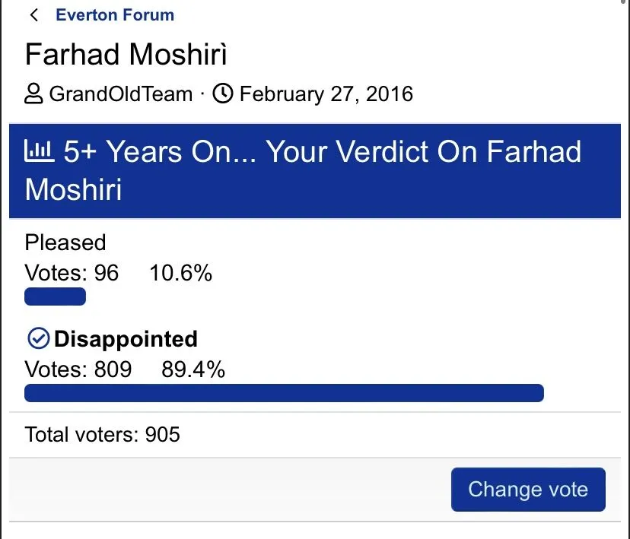Click the Farhad Moshiri thread title

pos(126,55)
